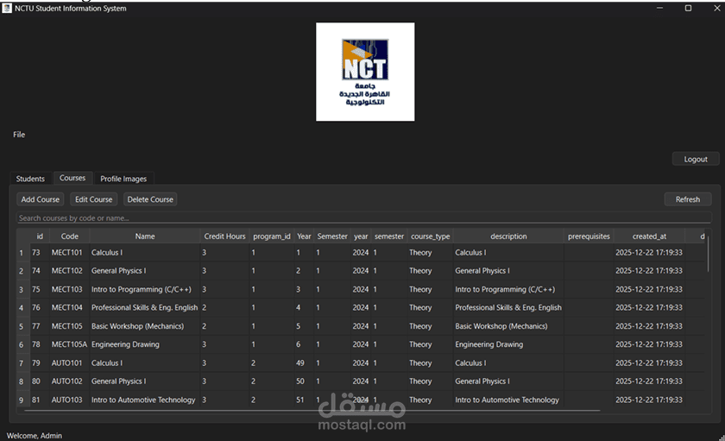Sort by the prerequisites column header
The height and width of the screenshot is (441, 725).
tap(589, 236)
